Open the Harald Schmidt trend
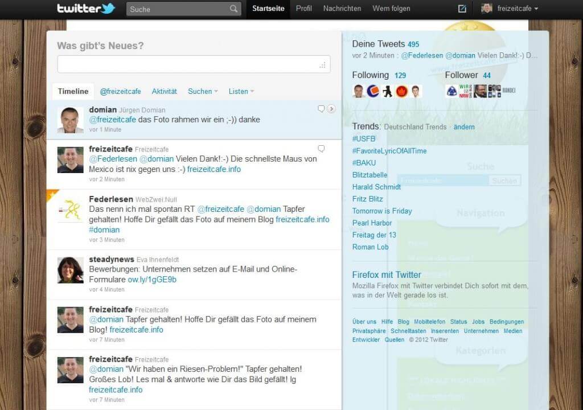The width and height of the screenshot is (583, 410). 376,187
